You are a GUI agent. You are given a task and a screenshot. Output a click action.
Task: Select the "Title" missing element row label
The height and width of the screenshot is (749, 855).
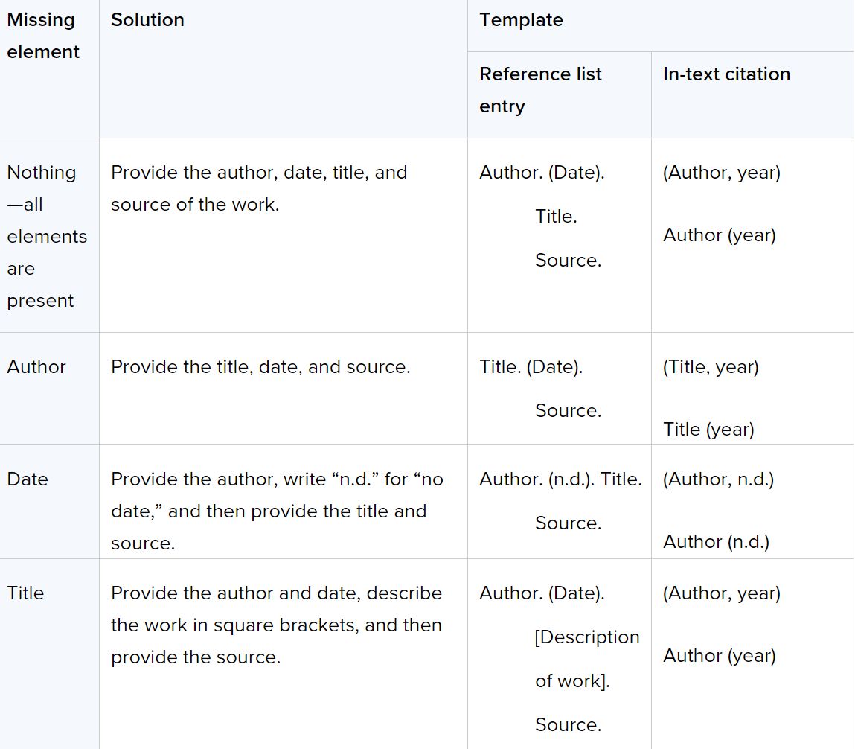[25, 593]
